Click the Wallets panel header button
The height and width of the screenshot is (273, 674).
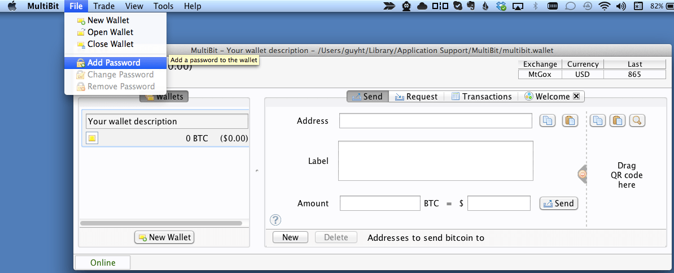pos(164,97)
